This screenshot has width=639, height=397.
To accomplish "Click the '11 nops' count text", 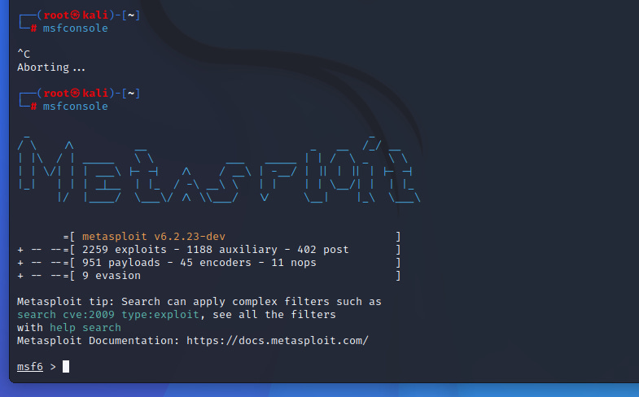I will 293,263.
